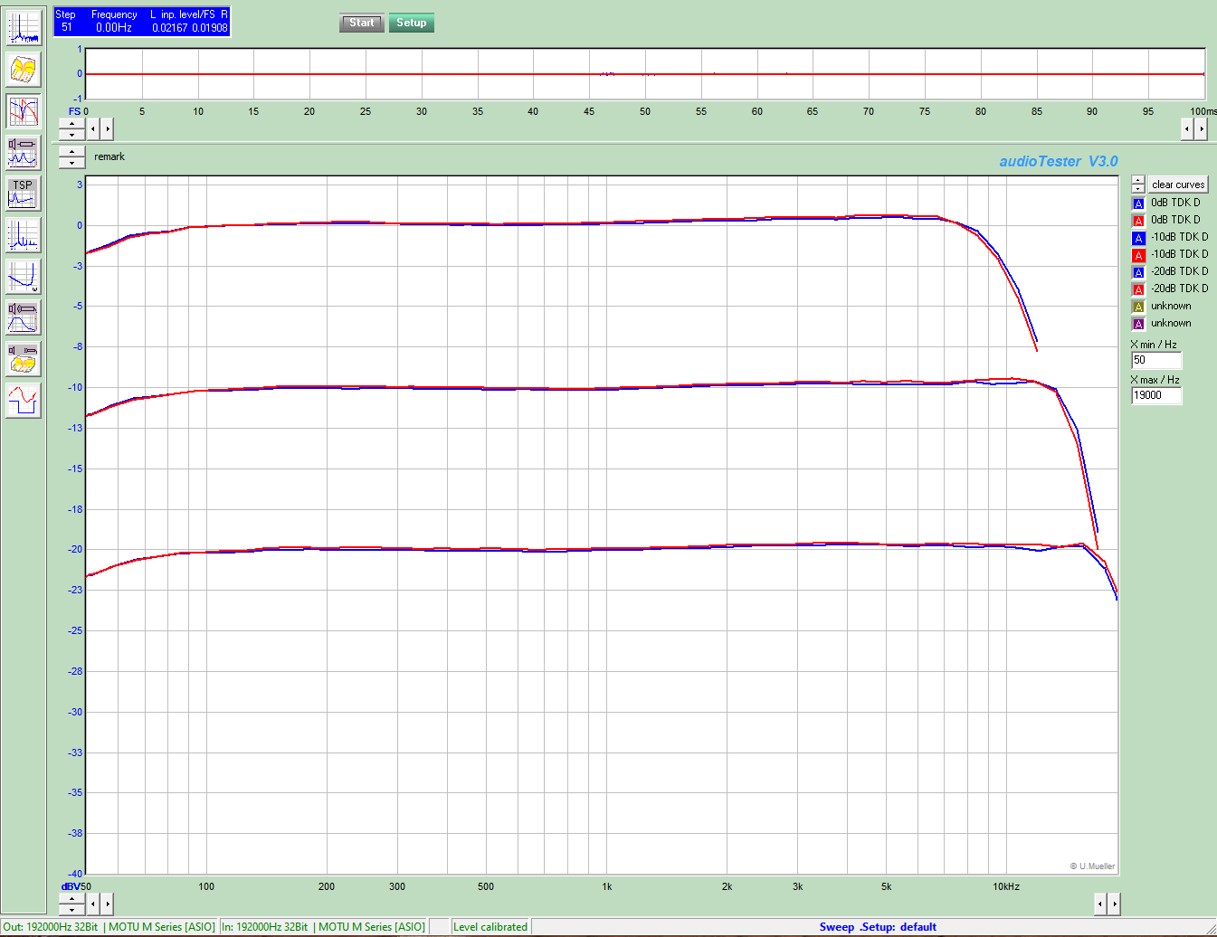The image size is (1217, 937).
Task: Open the speaker filter response tool
Action: click(x=24, y=317)
